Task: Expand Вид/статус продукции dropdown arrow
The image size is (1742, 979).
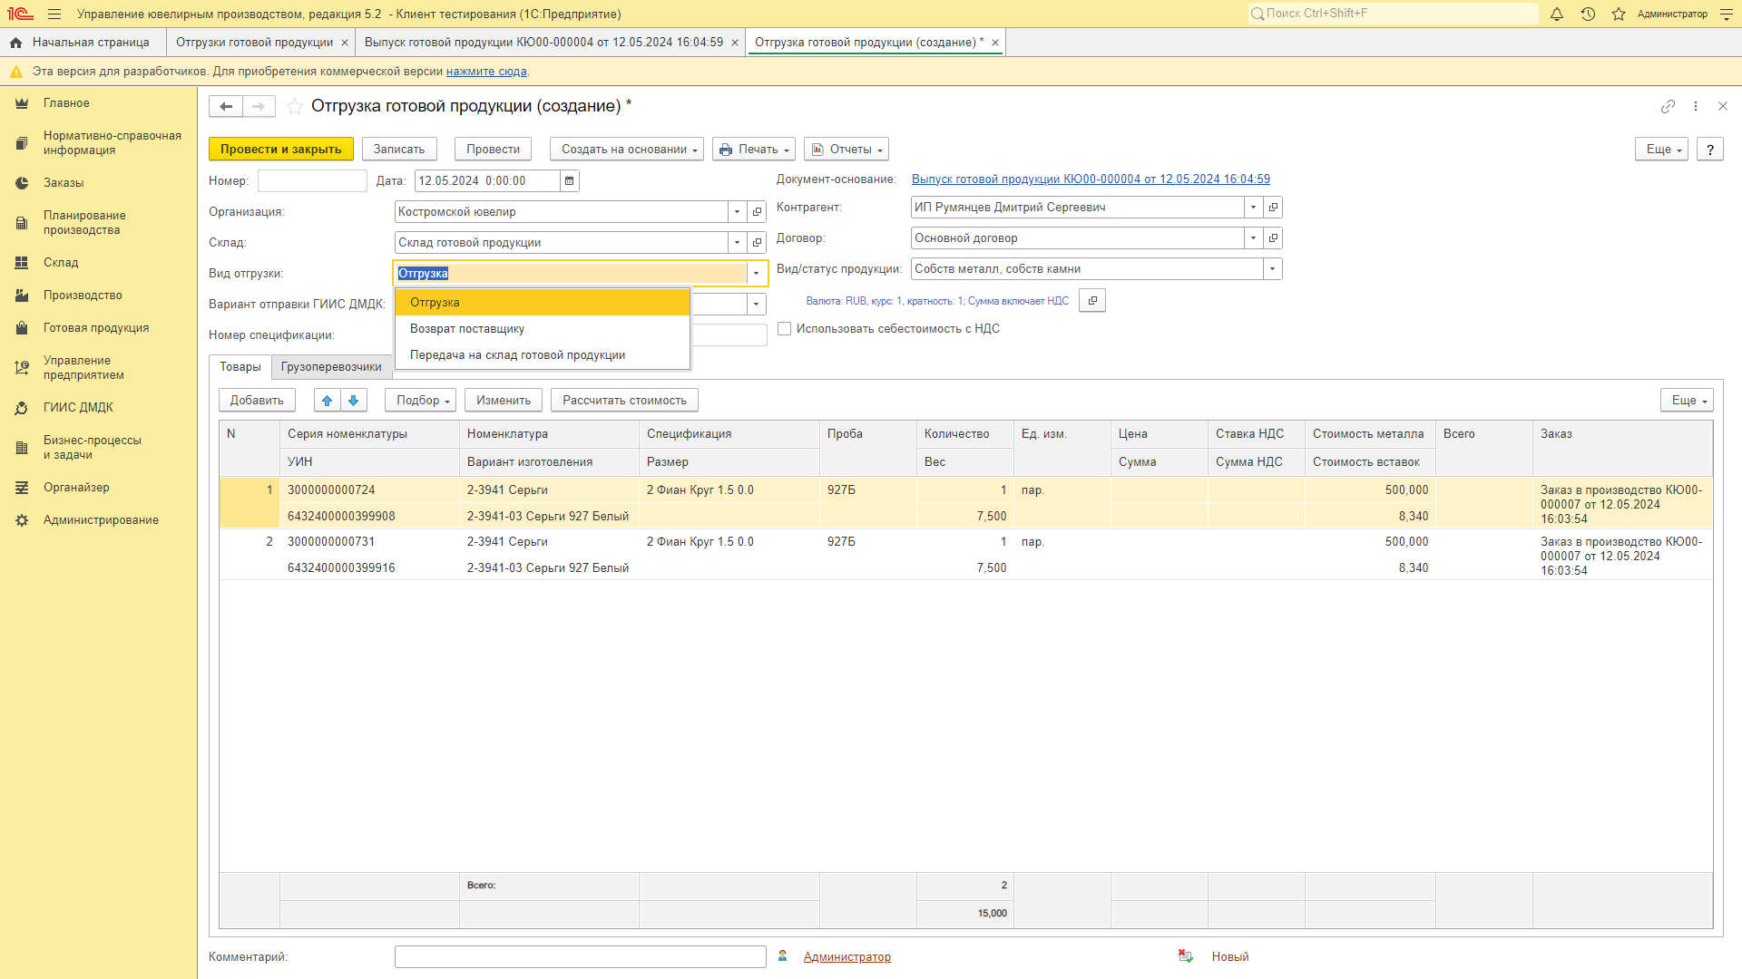Action: pyautogui.click(x=1272, y=269)
